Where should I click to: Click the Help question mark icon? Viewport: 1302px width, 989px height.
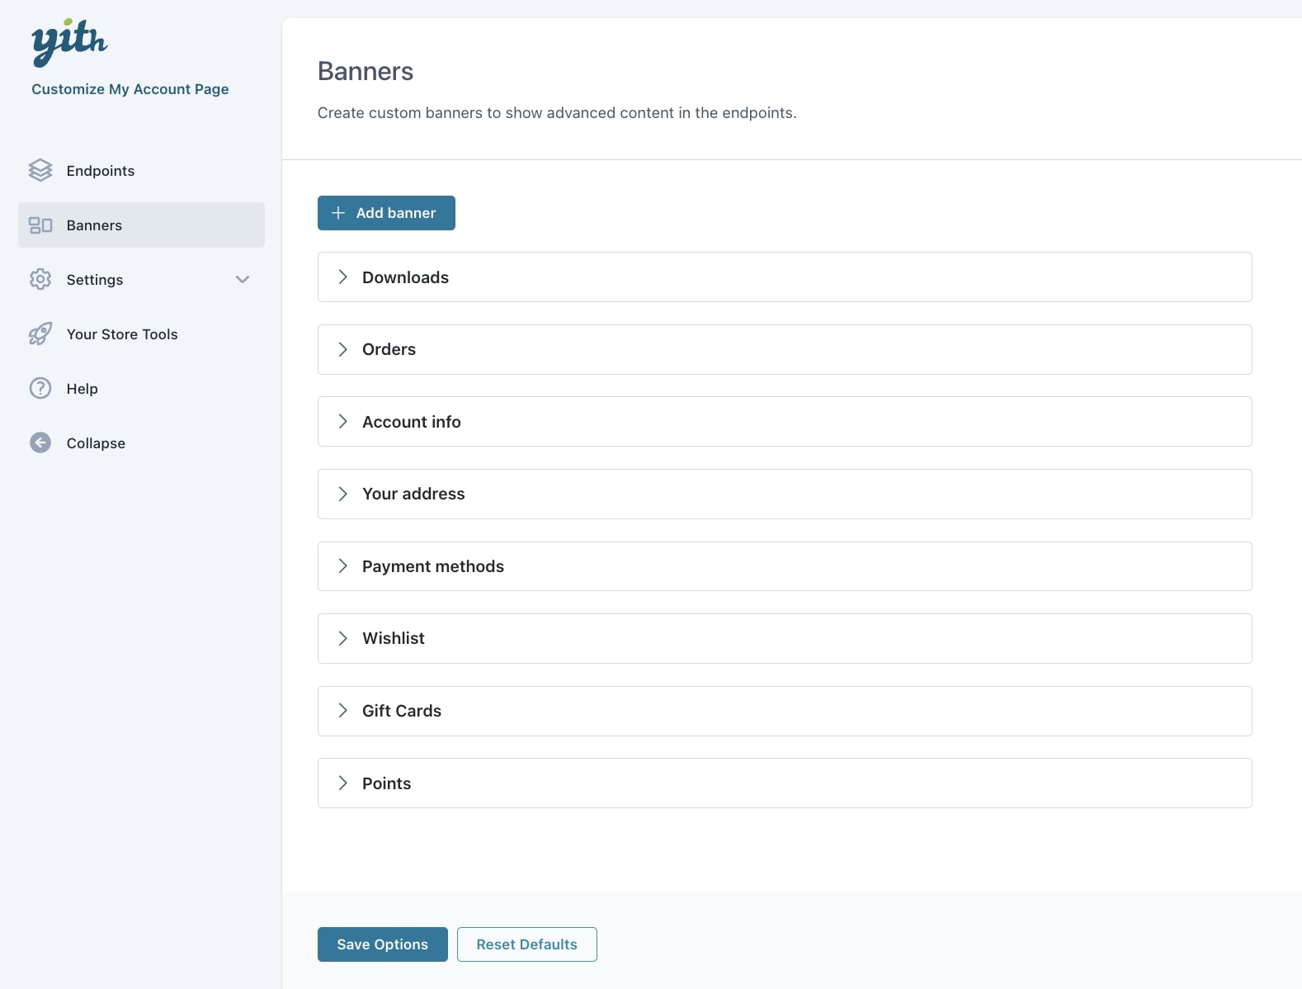[40, 389]
